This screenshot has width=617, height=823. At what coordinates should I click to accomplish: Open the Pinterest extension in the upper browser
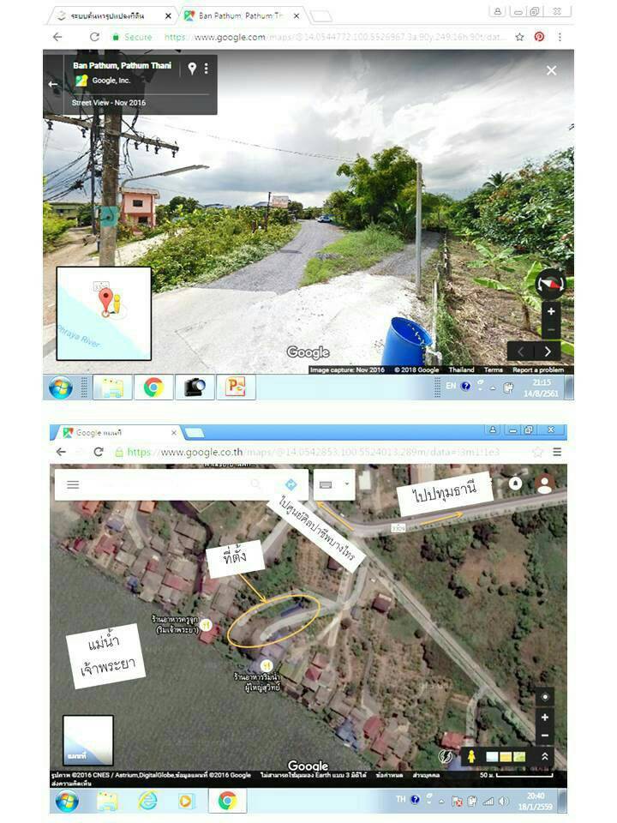point(539,37)
